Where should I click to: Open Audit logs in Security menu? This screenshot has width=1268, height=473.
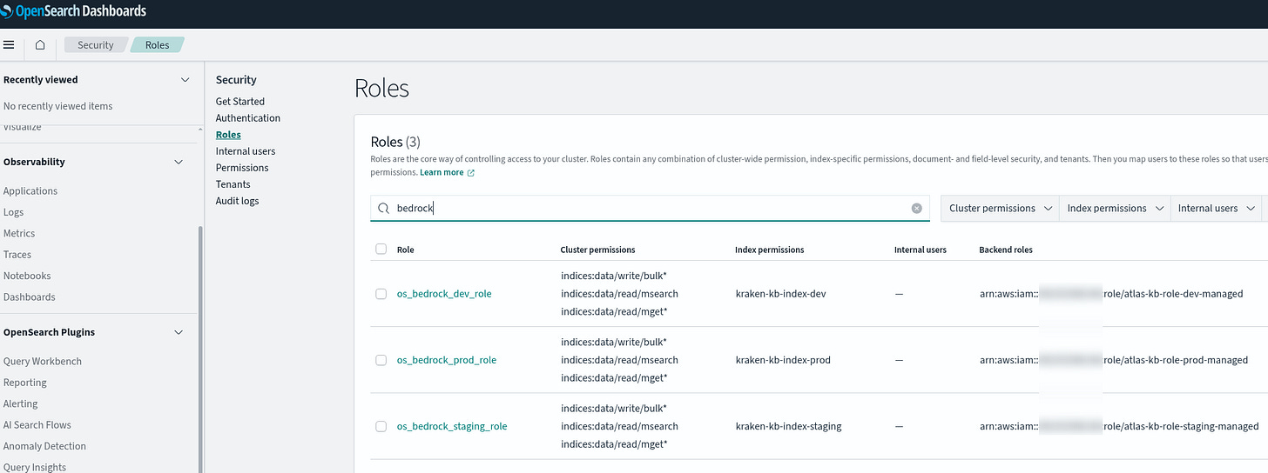click(x=237, y=201)
